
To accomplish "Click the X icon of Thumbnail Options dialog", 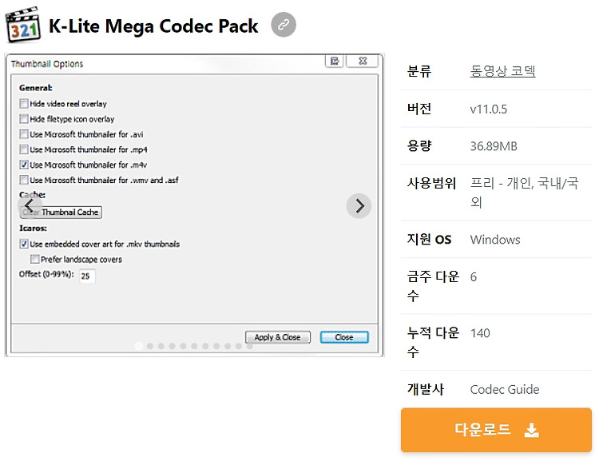I will (363, 61).
